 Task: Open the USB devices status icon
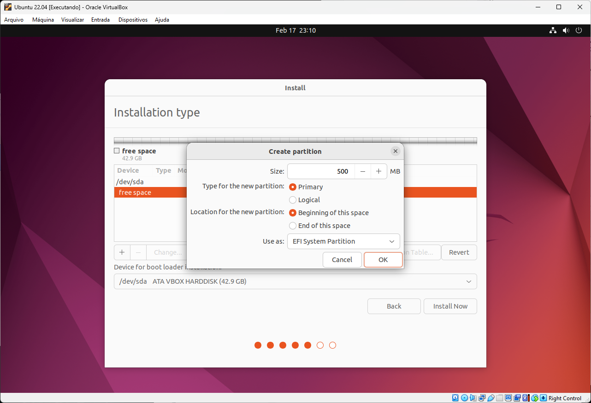491,398
